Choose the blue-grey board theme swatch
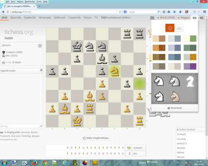The image size is (208, 166). (174, 39)
